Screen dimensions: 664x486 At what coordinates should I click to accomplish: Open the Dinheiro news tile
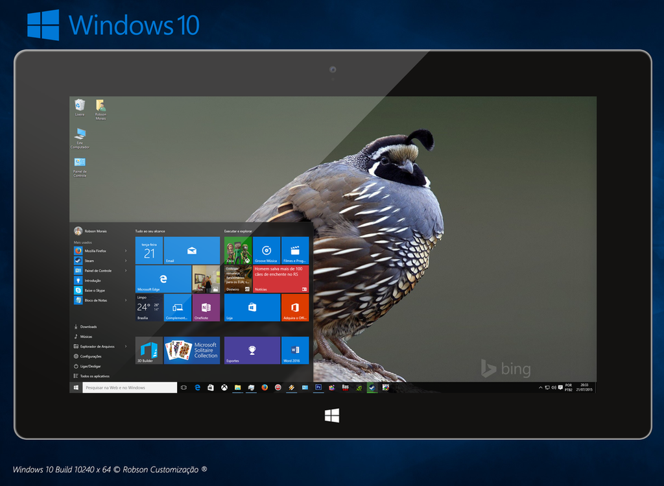[238, 279]
